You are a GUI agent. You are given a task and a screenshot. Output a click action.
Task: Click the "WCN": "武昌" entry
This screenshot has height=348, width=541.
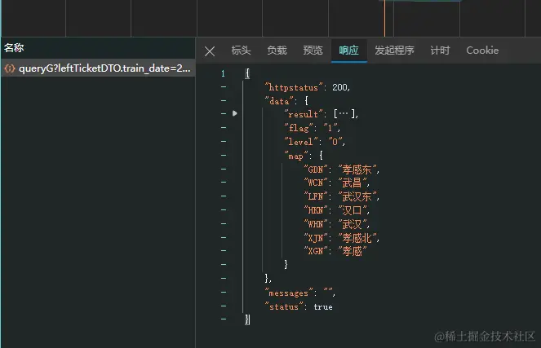coord(337,183)
